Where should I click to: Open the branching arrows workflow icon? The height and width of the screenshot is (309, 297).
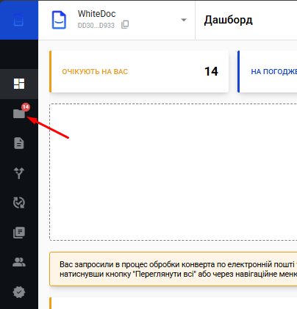tap(19, 173)
